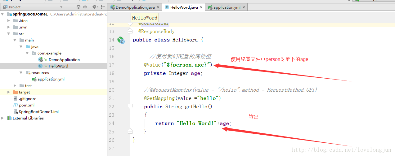Collapse the java folder arrow
395x156 pixels.
coord(21,46)
